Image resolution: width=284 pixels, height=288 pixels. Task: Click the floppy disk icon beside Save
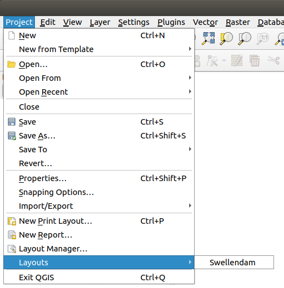pos(12,122)
